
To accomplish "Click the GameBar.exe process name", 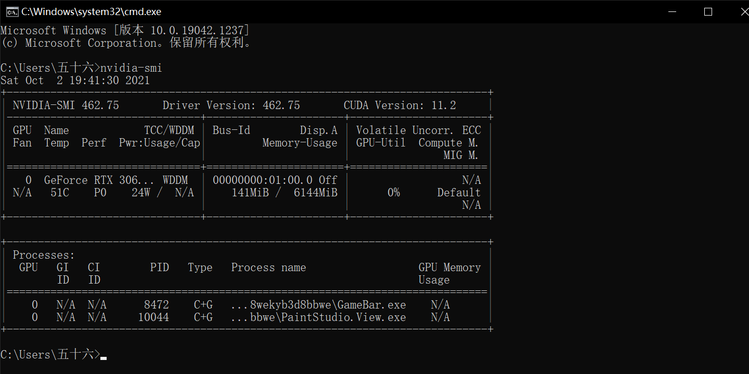I will point(319,305).
